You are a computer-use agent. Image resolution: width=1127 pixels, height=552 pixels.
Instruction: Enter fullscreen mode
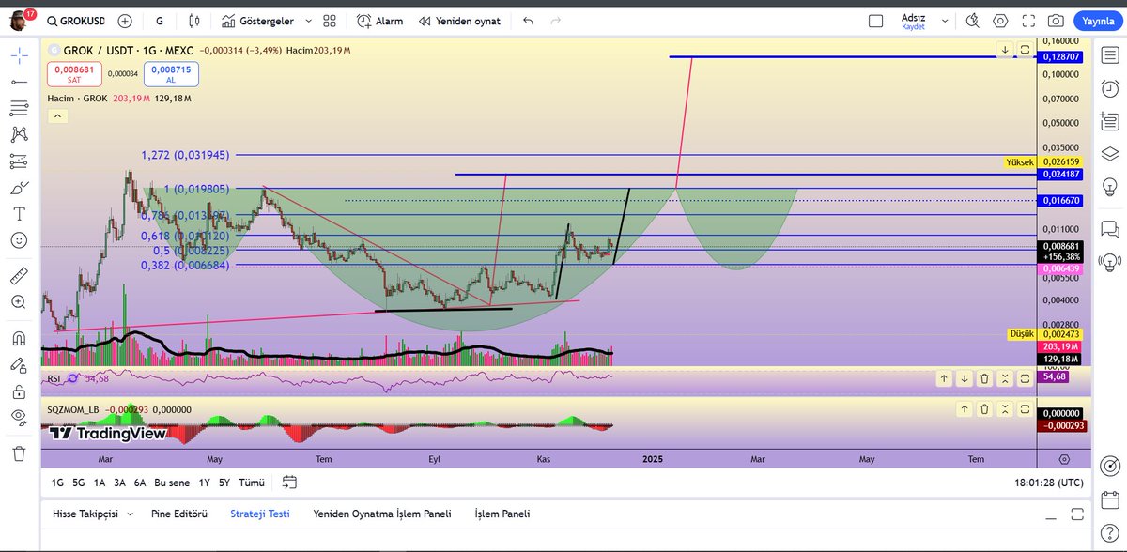pyautogui.click(x=1028, y=21)
